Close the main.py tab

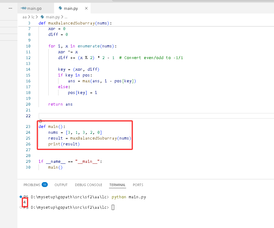(x=86, y=8)
